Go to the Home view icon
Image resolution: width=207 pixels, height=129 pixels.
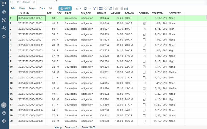pyautogui.click(x=18, y=2)
